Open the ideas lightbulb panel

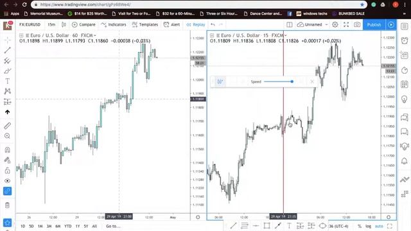tap(405, 99)
